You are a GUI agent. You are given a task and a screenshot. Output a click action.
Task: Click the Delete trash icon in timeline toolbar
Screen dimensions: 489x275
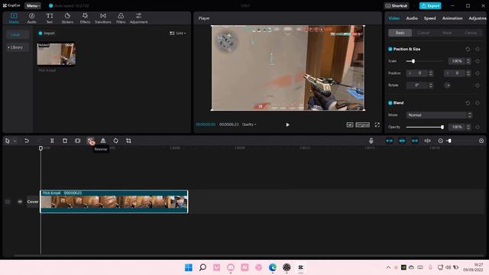click(x=65, y=141)
